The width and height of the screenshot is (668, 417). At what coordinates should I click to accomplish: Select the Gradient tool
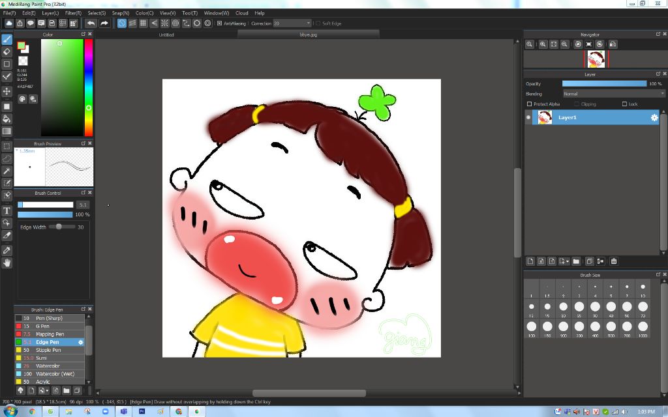pos(7,131)
